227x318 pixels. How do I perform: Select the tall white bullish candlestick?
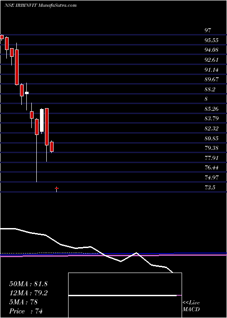[42, 121]
